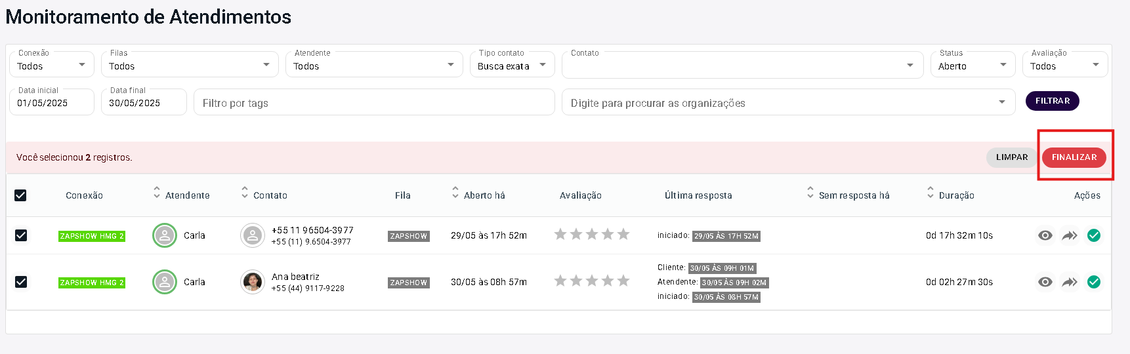
Task: Uncheck the Ana beatriz row checkbox
Action: tap(21, 282)
